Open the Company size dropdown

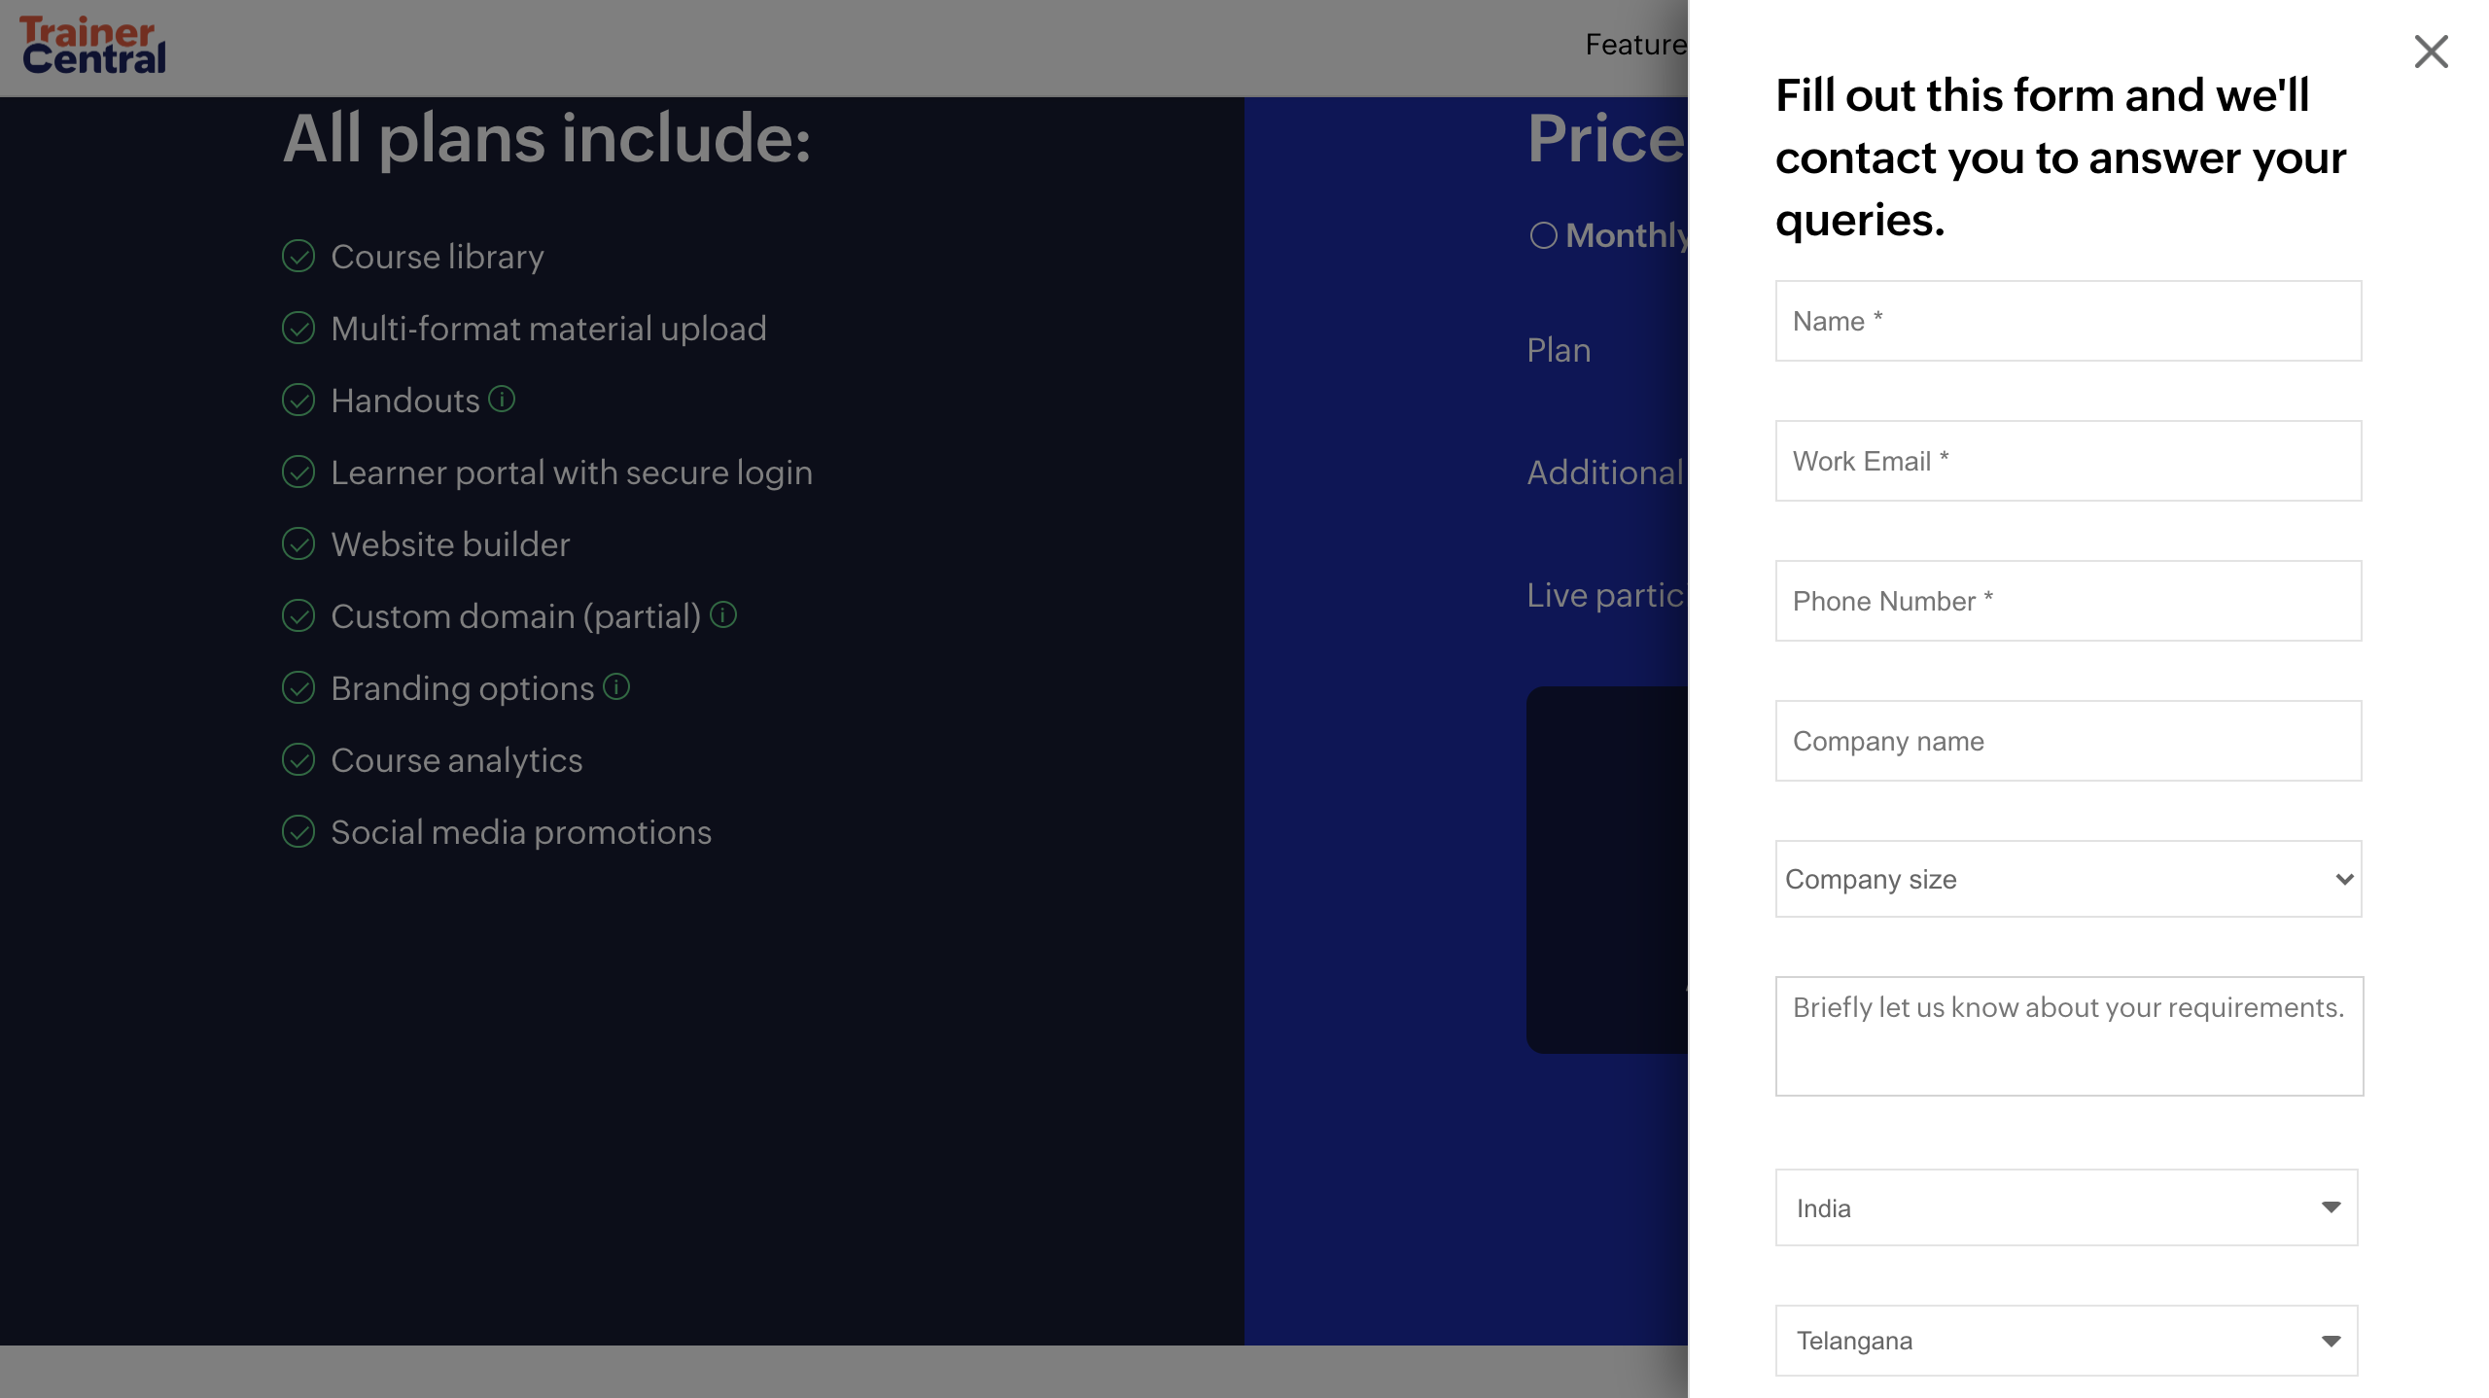click(x=2068, y=879)
